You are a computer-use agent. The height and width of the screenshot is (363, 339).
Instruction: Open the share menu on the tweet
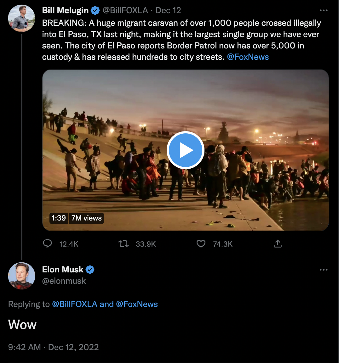click(278, 243)
